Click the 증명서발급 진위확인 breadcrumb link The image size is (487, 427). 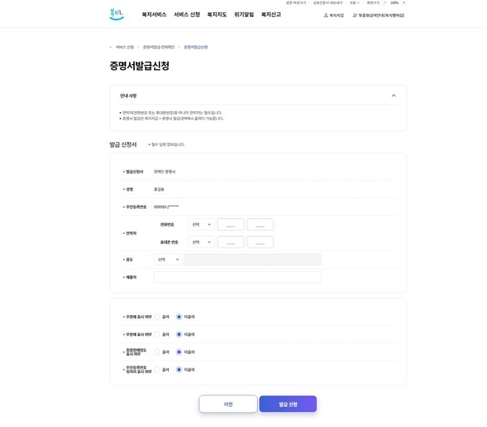coord(158,47)
